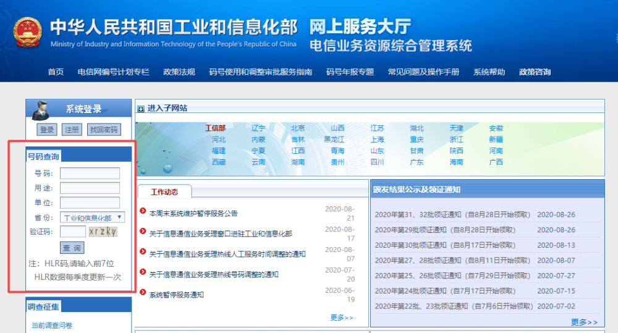The height and width of the screenshot is (333, 618).
Task: Go to 政策法规 menu
Action: 179,72
